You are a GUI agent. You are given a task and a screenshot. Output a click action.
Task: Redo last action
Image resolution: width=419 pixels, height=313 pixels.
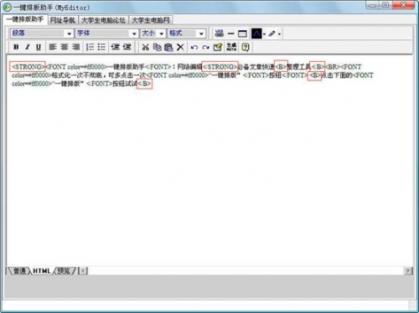[x=206, y=47]
